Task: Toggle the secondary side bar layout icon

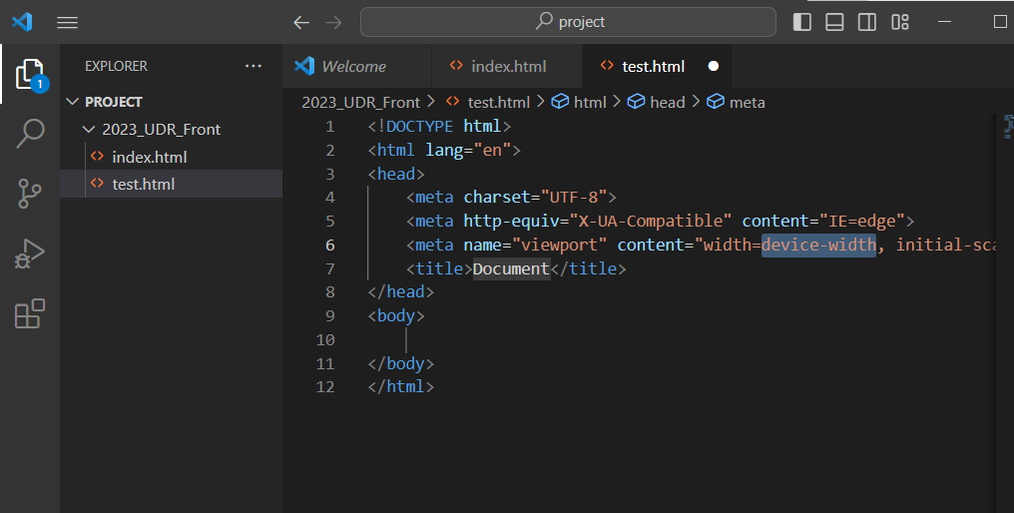Action: click(x=867, y=22)
